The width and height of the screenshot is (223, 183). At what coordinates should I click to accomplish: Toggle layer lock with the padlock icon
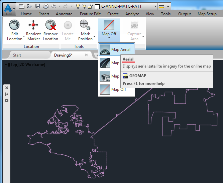91,6
